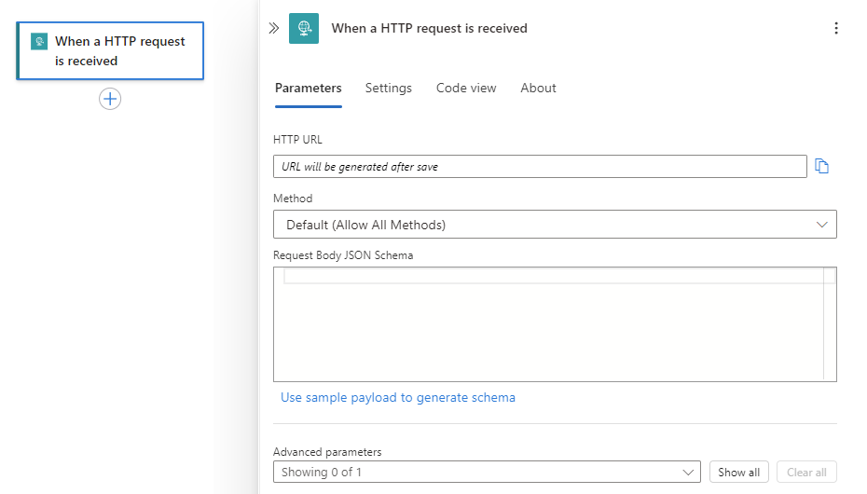Open the Settings tab
The image size is (867, 494).
pyautogui.click(x=388, y=88)
